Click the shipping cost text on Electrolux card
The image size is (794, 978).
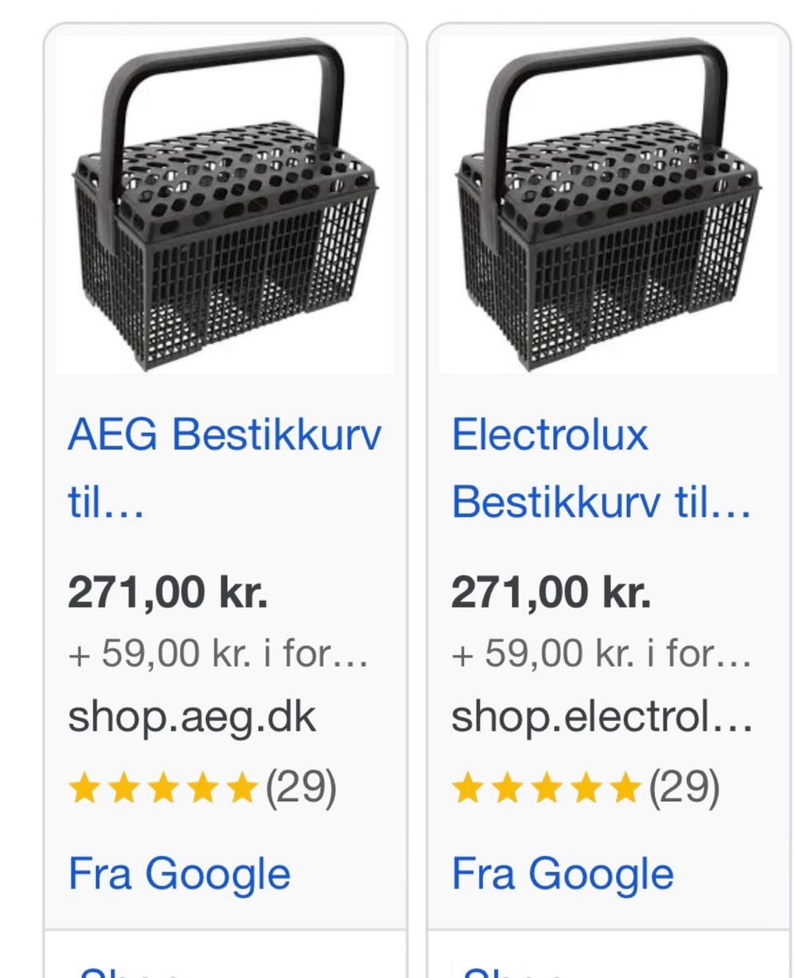601,655
